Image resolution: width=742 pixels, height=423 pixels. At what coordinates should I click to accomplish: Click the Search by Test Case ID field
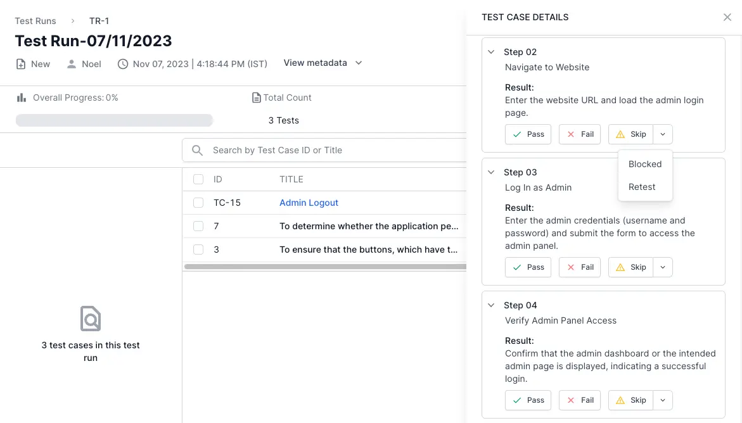(329, 150)
